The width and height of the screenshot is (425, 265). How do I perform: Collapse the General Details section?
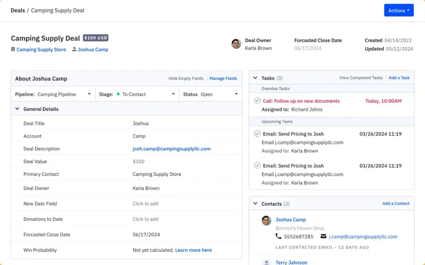pyautogui.click(x=17, y=109)
